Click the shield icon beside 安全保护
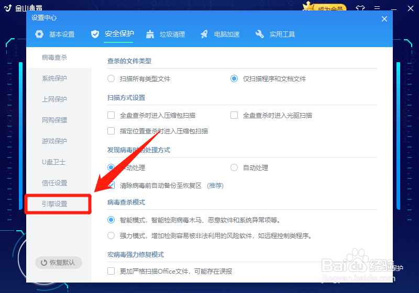Image resolution: width=419 pixels, height=293 pixels. (x=95, y=34)
